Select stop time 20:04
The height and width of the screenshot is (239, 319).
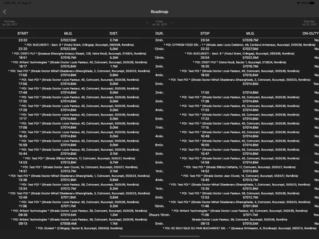(205, 58)
